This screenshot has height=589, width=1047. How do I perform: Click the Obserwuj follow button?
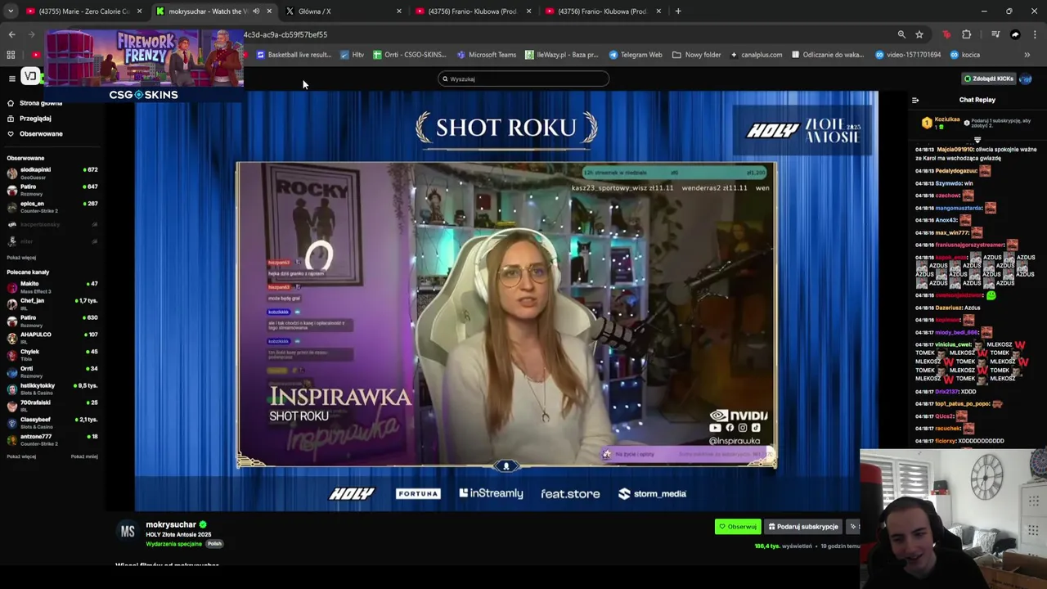(x=738, y=527)
